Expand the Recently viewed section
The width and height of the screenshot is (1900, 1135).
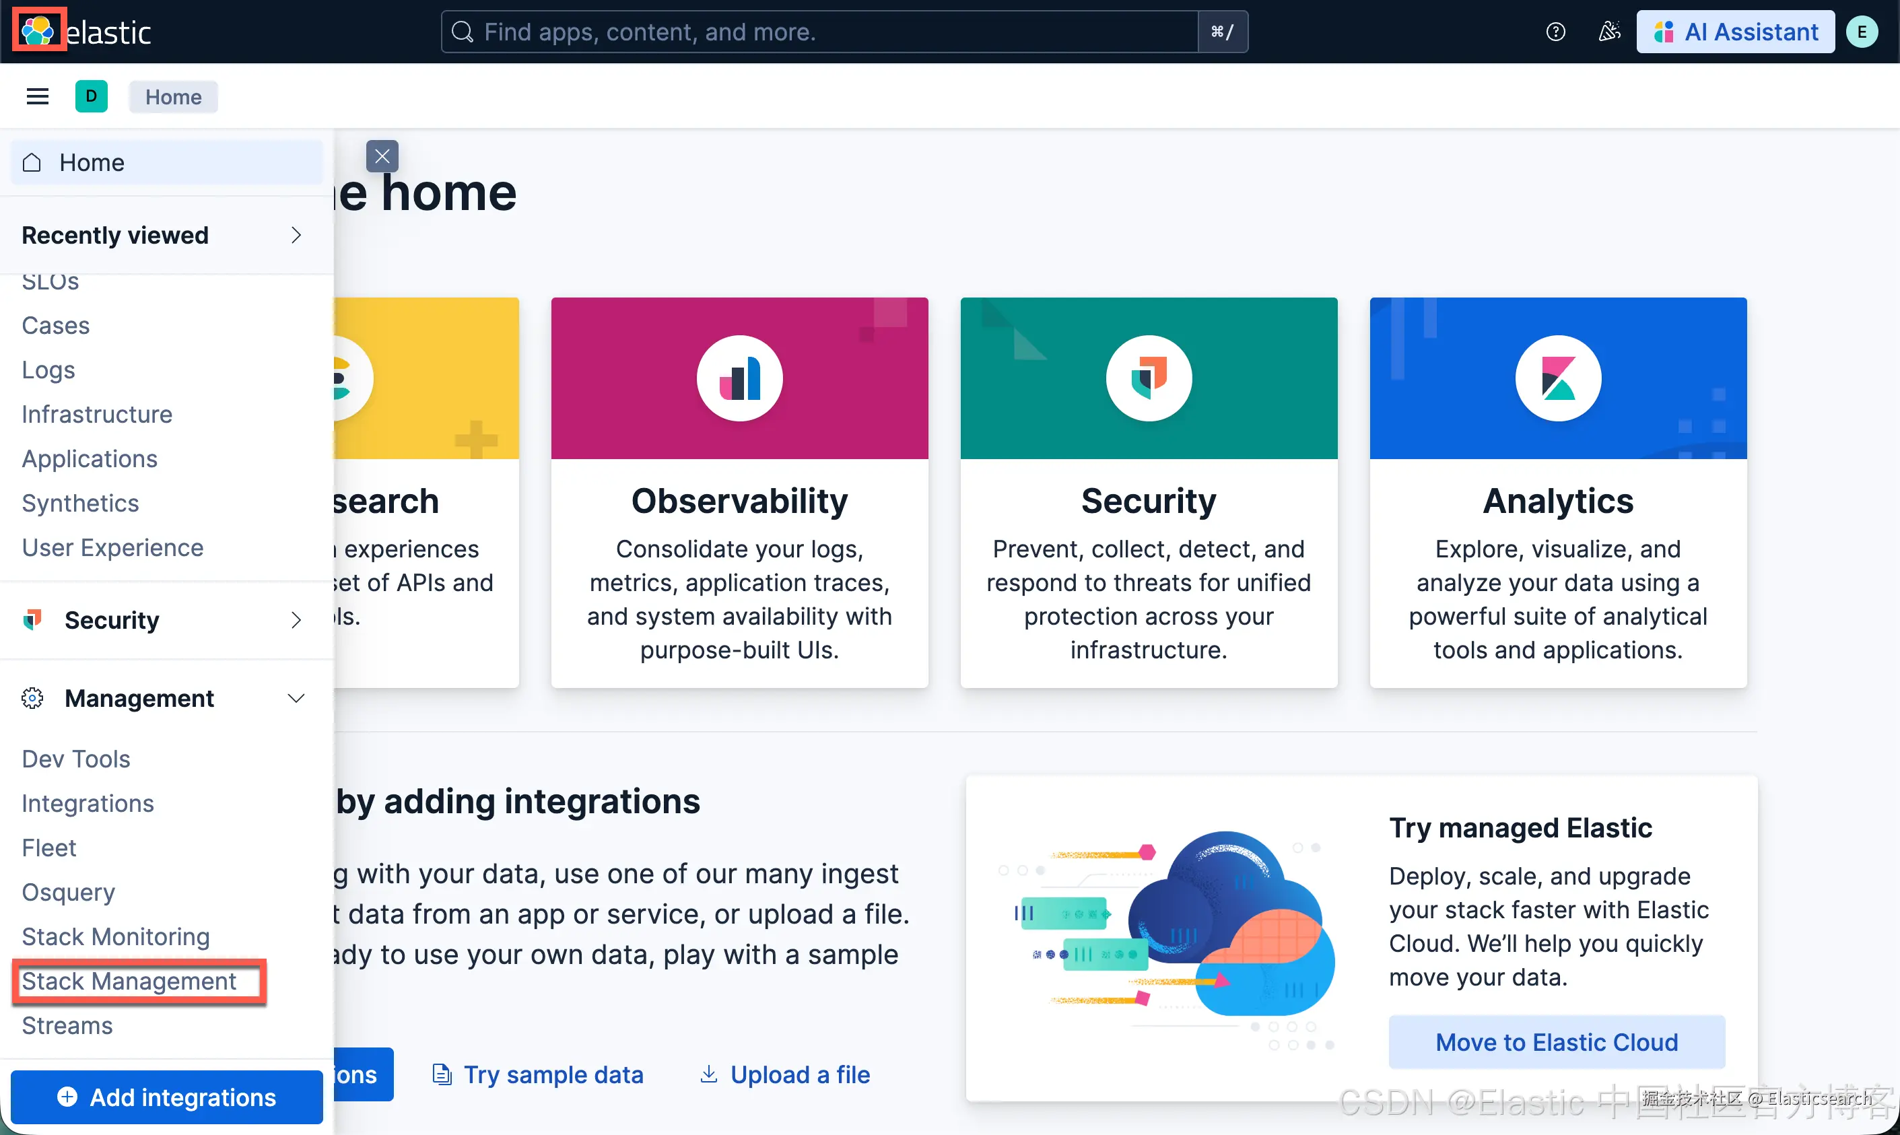[296, 235]
